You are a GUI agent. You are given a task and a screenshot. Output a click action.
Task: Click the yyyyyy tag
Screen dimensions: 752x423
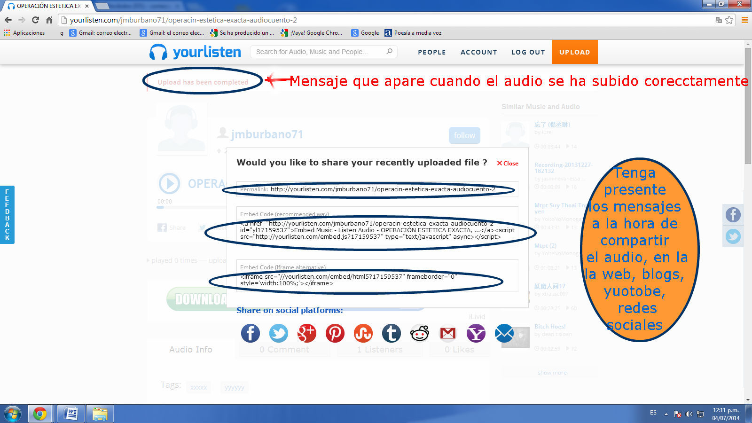[x=234, y=387]
